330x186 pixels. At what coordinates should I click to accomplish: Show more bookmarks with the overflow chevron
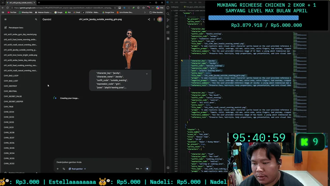point(145,12)
